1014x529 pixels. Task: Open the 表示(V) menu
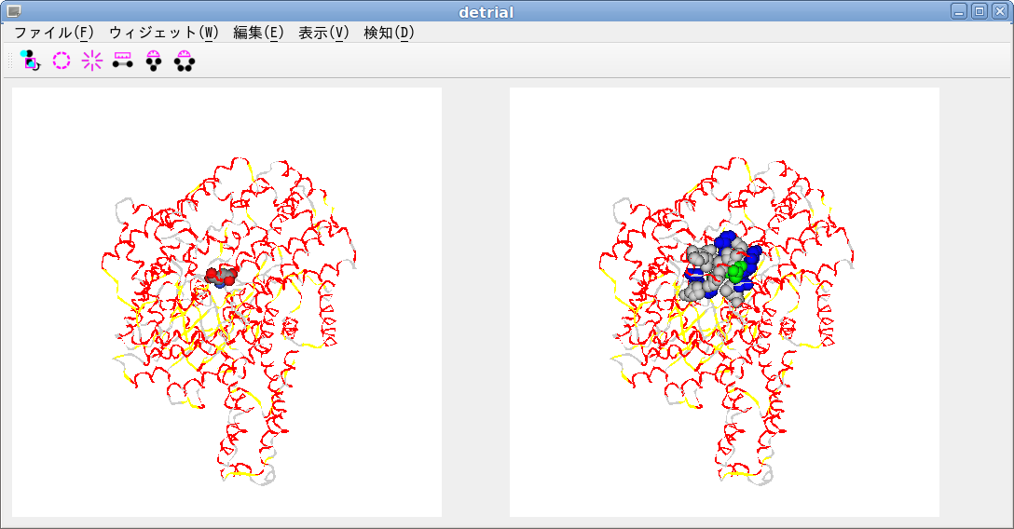tap(323, 33)
